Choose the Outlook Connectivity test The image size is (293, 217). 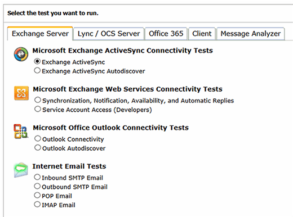[38, 138]
